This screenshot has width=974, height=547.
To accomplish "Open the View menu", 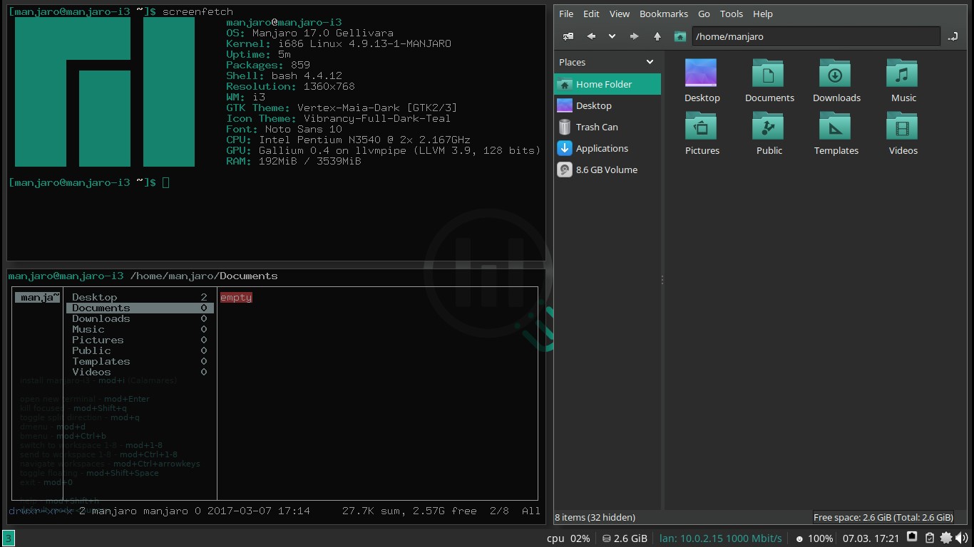I will [620, 14].
